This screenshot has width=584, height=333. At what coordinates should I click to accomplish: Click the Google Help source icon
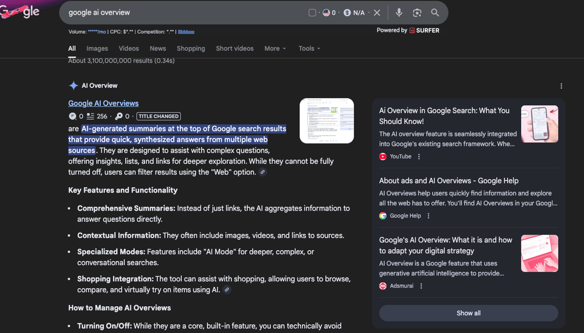(x=383, y=216)
